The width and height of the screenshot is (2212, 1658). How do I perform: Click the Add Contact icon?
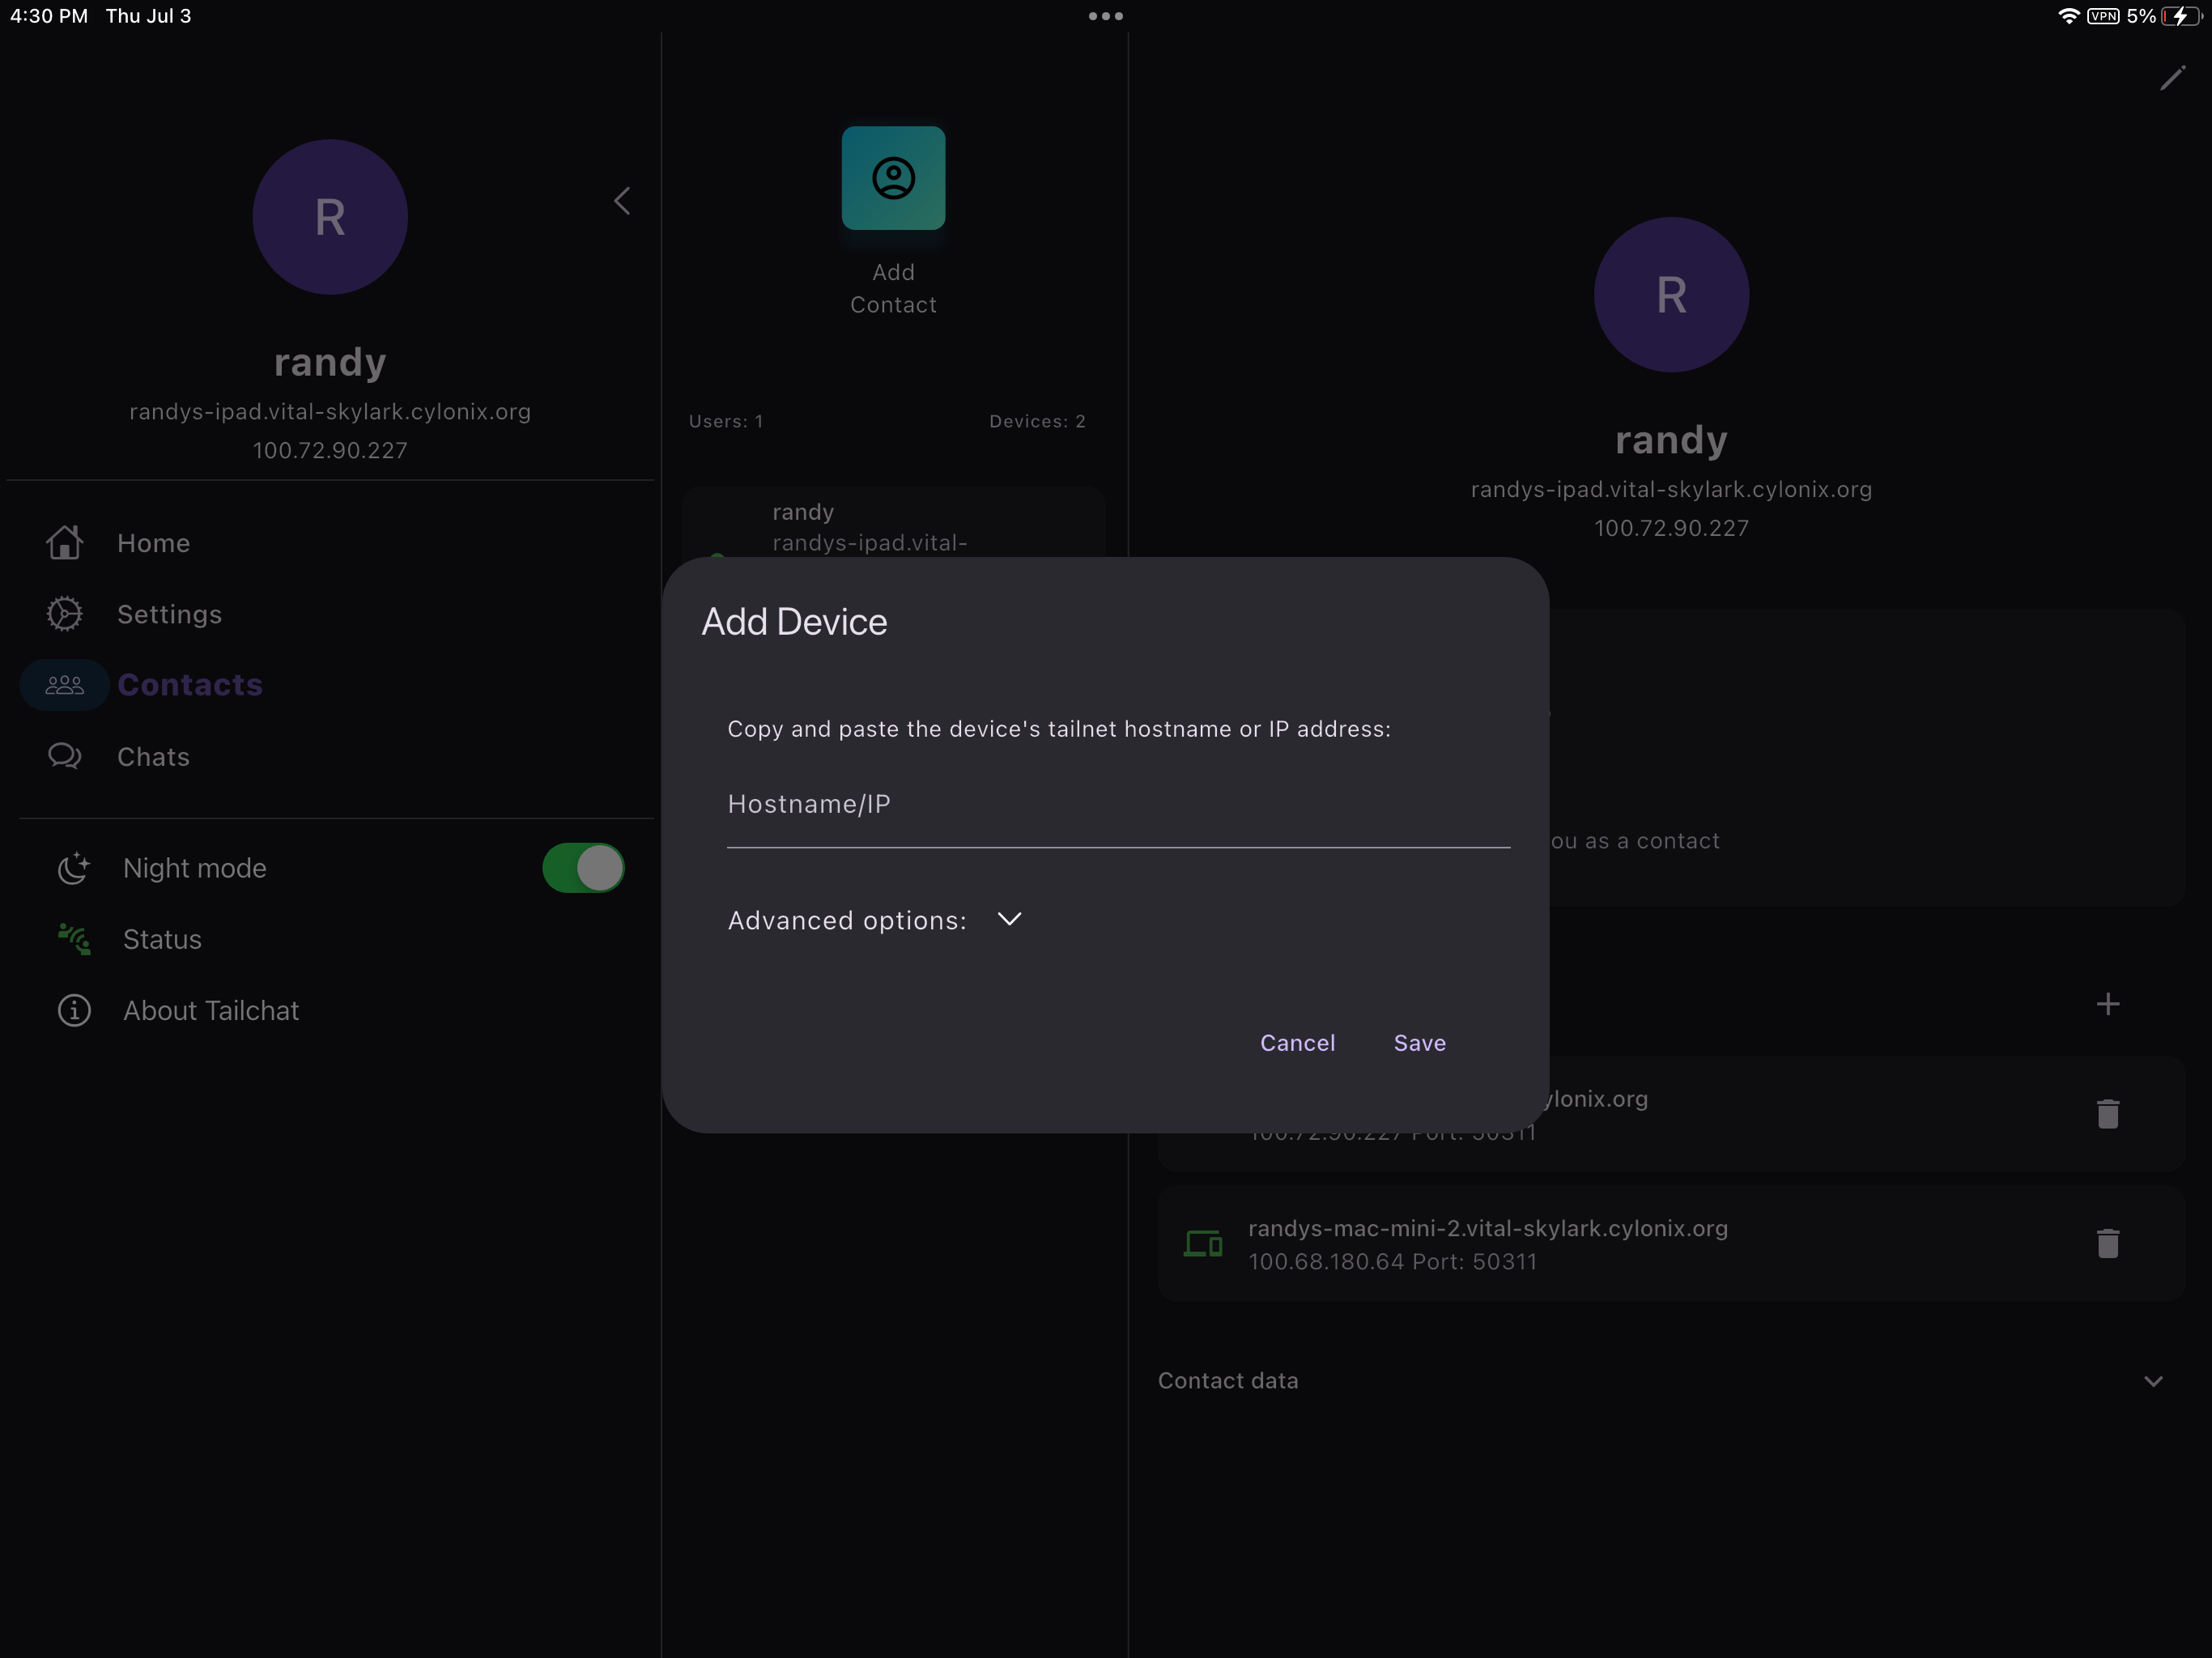click(x=893, y=178)
